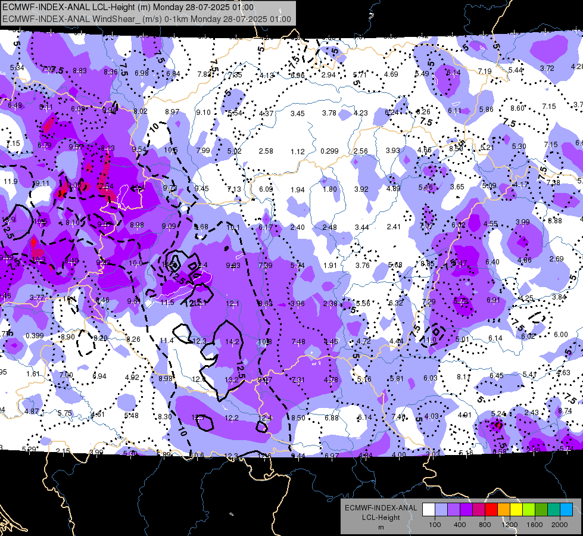
Task: Click the grid value 2.94
Action: pos(329,75)
